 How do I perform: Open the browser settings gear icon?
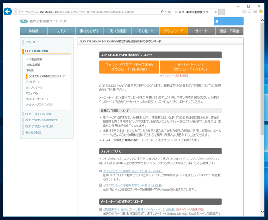pos(255,12)
